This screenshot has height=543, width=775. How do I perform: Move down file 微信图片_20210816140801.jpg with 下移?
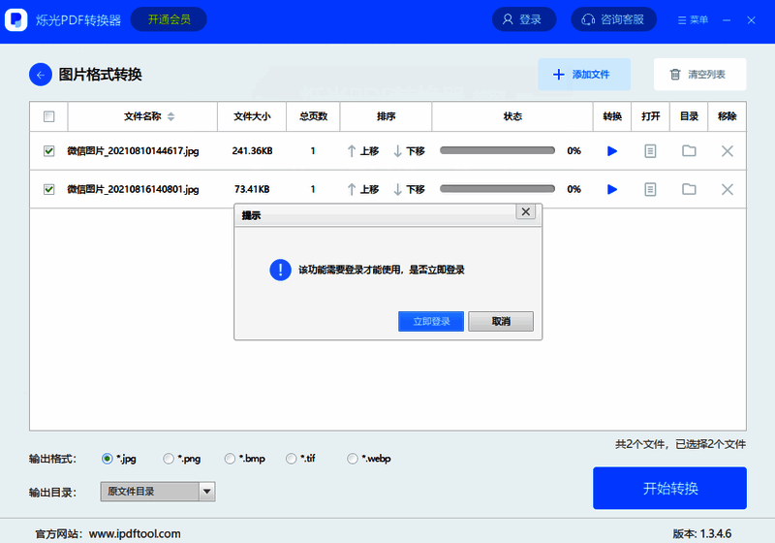[x=409, y=189]
